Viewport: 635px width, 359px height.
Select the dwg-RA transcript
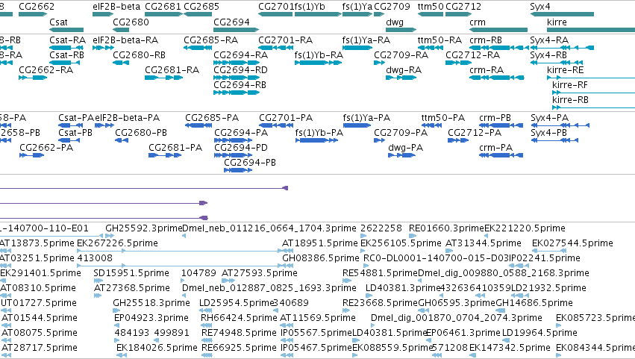click(x=401, y=78)
